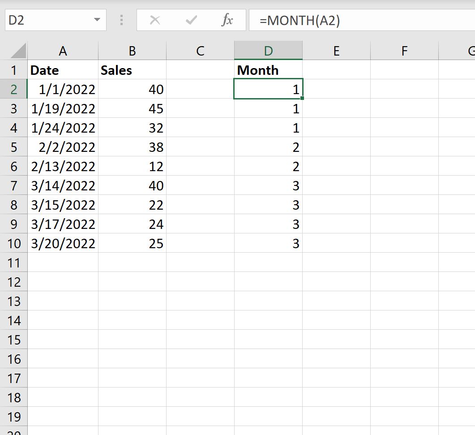Viewport: 475px width, 435px height.
Task: Click the Month header cell
Action: (x=269, y=70)
